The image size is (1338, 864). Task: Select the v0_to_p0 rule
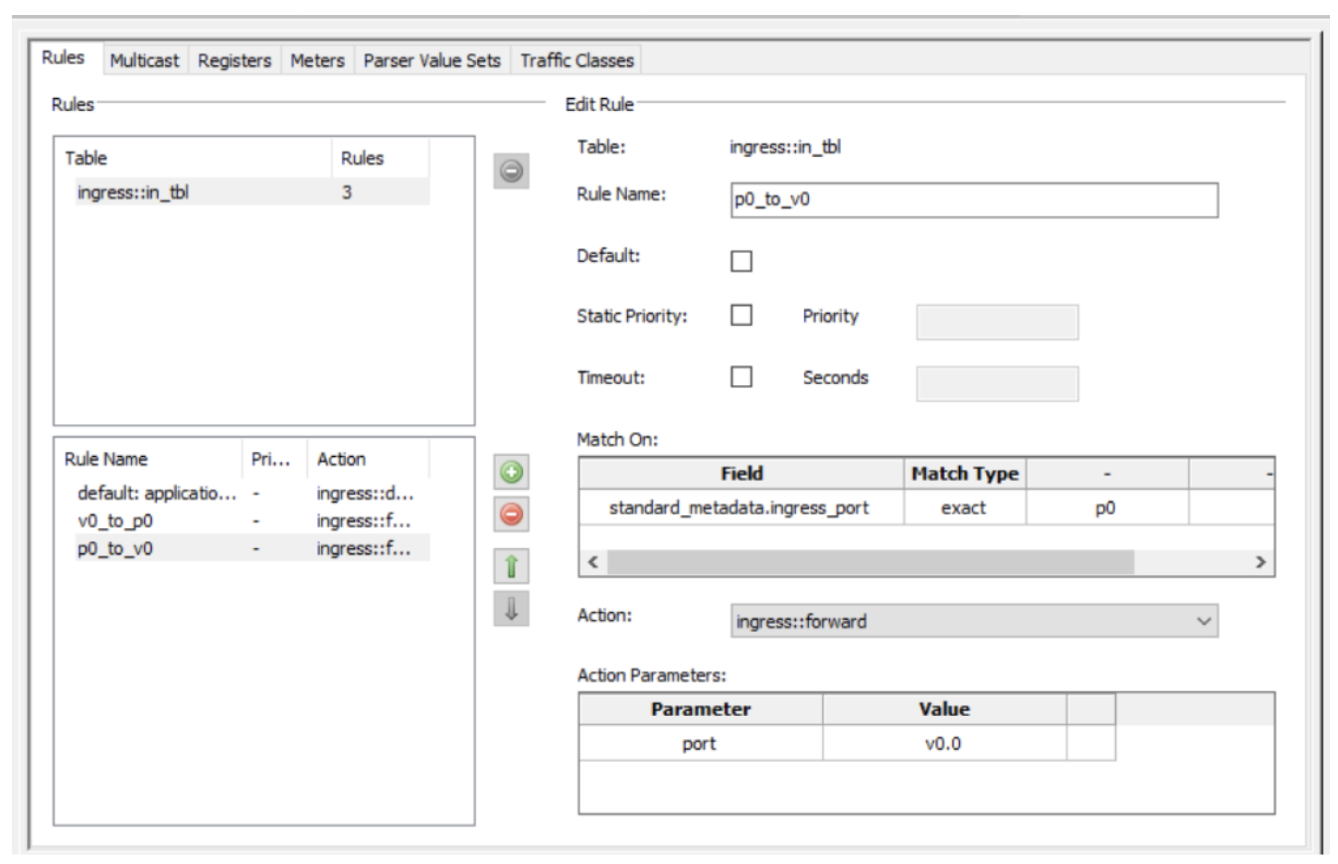click(115, 521)
